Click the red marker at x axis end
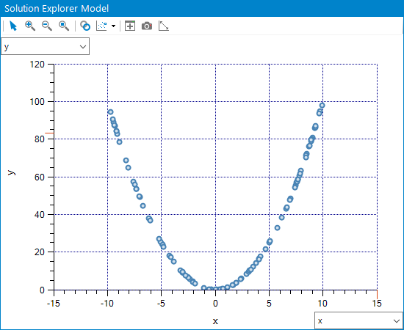 coord(378,294)
